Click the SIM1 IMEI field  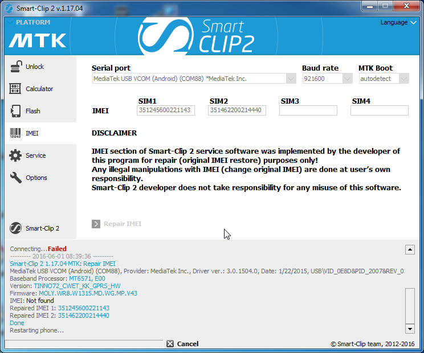(166, 110)
